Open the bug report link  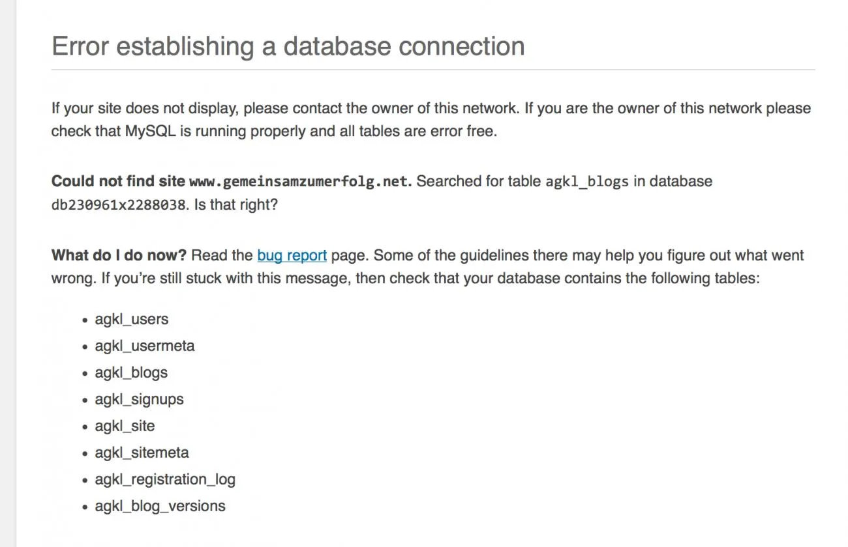292,255
